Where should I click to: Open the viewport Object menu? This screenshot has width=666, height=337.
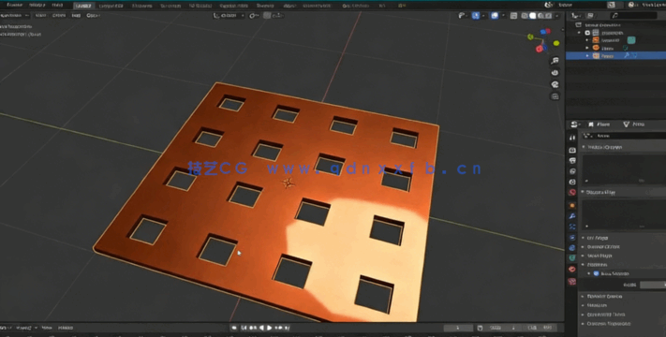coord(93,15)
